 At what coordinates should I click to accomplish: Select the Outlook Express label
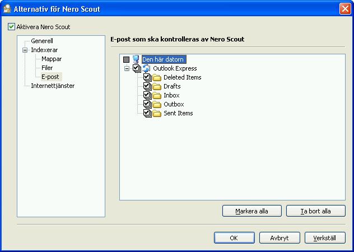tap(175, 68)
